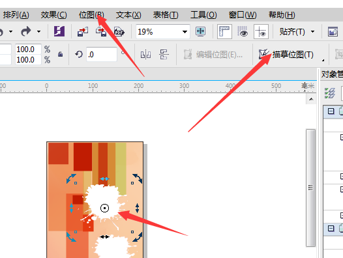
Task: Click the mirror horizontally icon
Action: coord(145,54)
